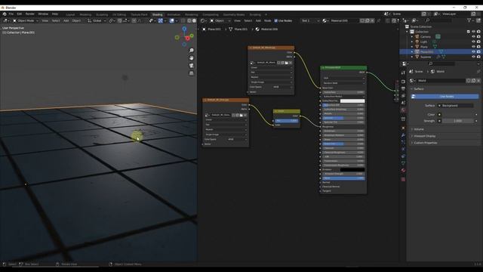Click the Blender logo menu icon
This screenshot has width=483, height=272.
pyautogui.click(x=5, y=14)
